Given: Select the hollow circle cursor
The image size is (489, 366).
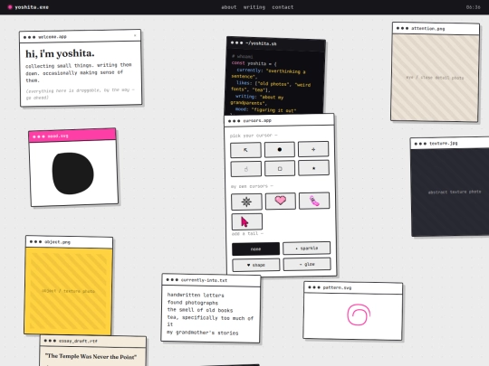Looking at the screenshot, I should (280, 168).
